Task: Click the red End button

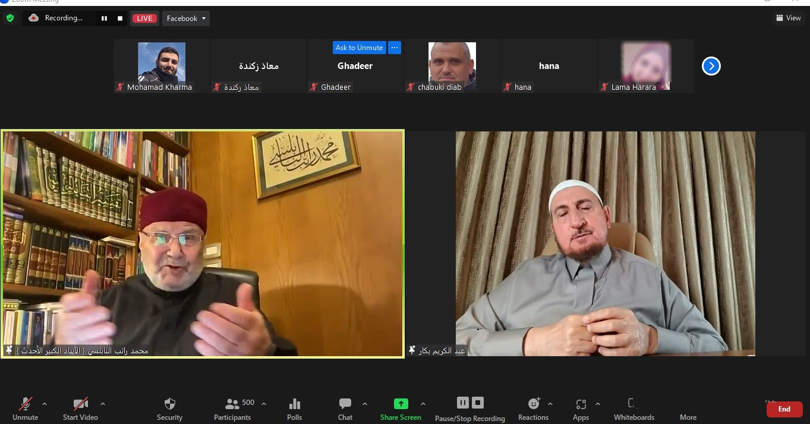Action: (784, 409)
